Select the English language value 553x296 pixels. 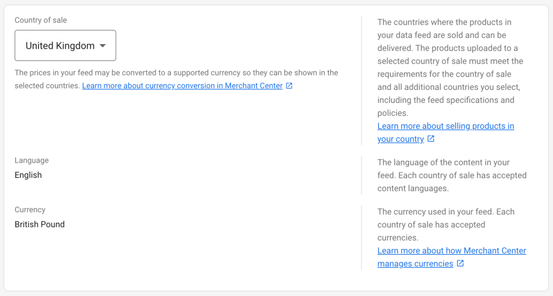pyautogui.click(x=28, y=175)
